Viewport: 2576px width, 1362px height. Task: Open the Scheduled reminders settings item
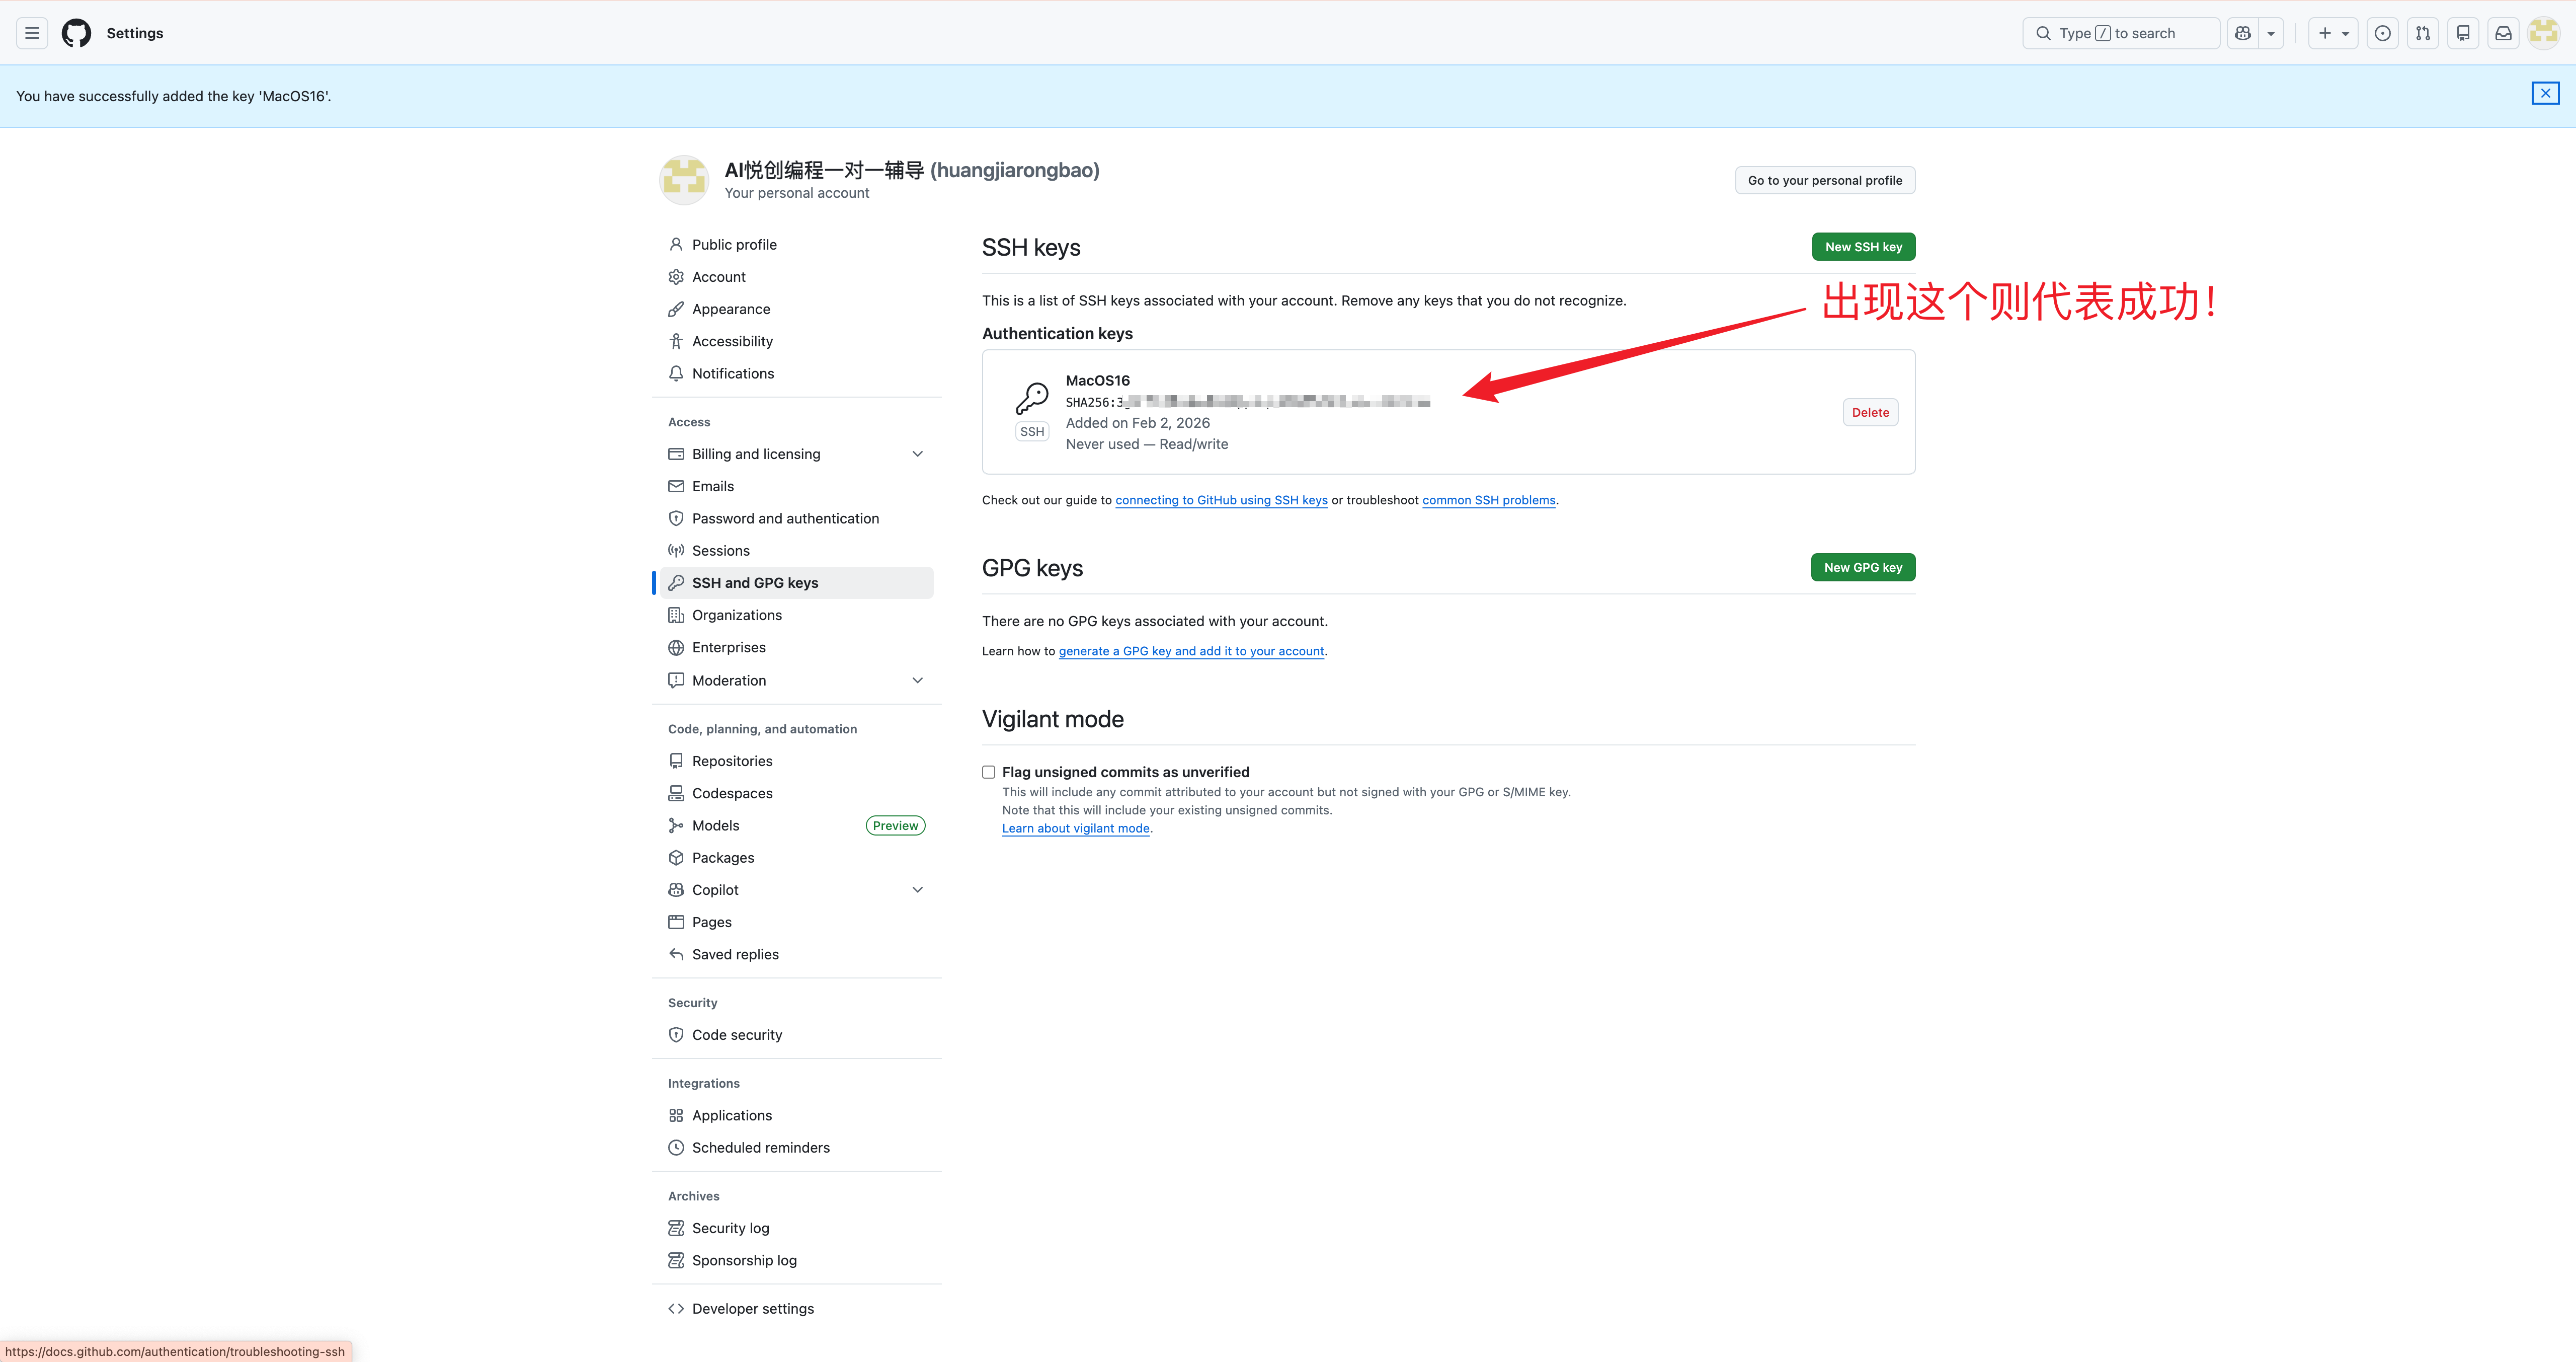pyautogui.click(x=797, y=1148)
